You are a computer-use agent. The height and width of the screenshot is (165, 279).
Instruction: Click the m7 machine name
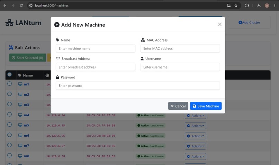coord(26,146)
